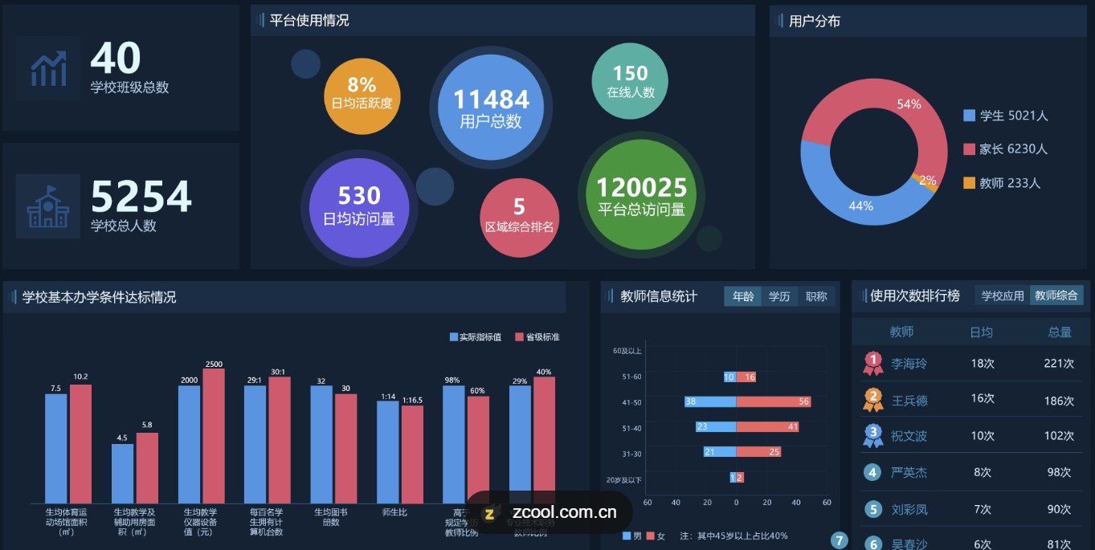Click teacher name 刘彩凤
Viewport: 1095px width, 550px height.
(x=909, y=509)
